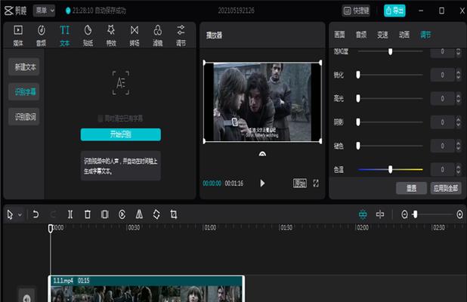Switch to the 画面 picture tab
Screen dimensions: 467x302
pos(339,35)
